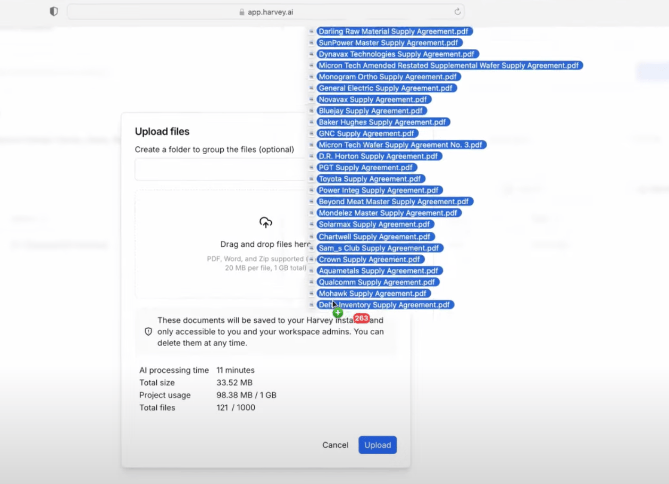This screenshot has height=484, width=669.
Task: Click Micron Tech Amended Restated Supplemental Wafer file
Action: pyautogui.click(x=450, y=65)
